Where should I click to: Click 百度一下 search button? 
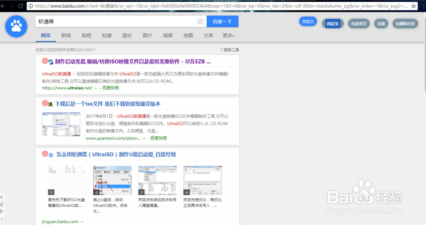222,21
